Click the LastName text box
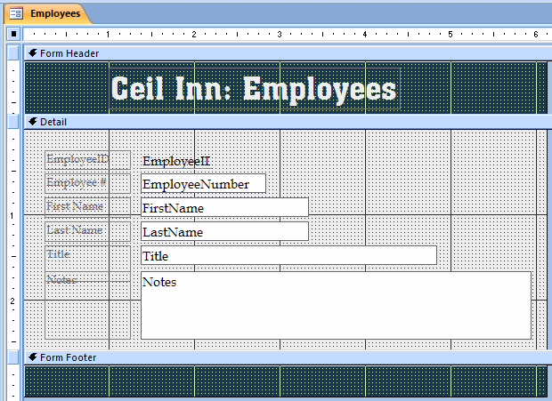This screenshot has width=552, height=401. click(x=224, y=232)
